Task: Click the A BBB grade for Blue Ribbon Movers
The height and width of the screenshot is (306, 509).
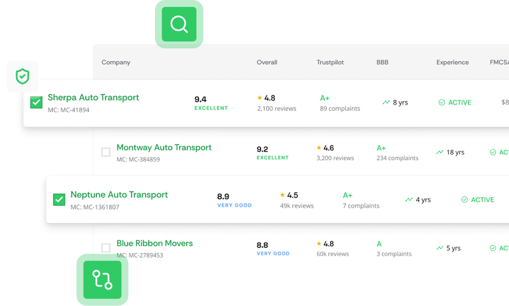Action: (379, 244)
